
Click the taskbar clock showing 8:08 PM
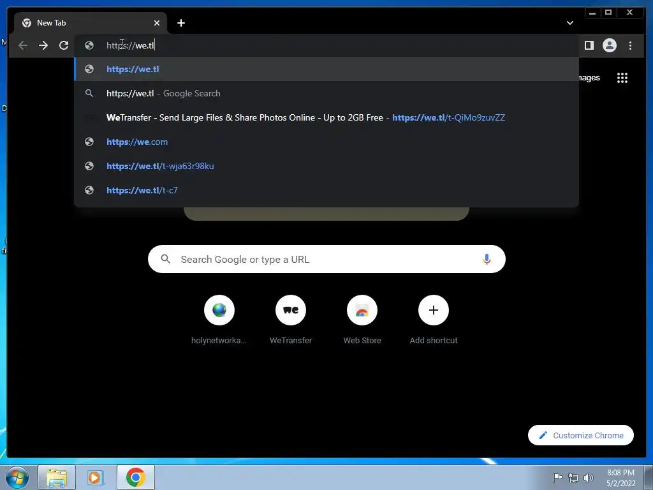pos(620,478)
